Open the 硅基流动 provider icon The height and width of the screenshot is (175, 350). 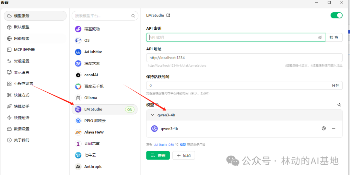[78, 29]
